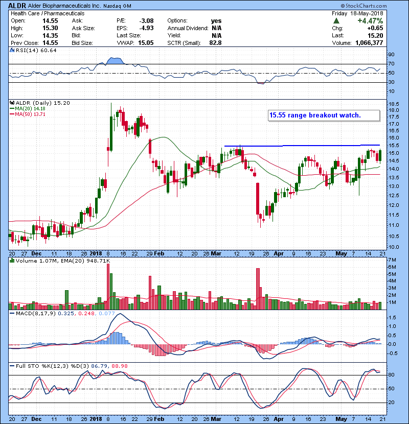Click the RSI 30 oversold axis label
The width and height of the screenshot is (409, 424).
(x=392, y=82)
